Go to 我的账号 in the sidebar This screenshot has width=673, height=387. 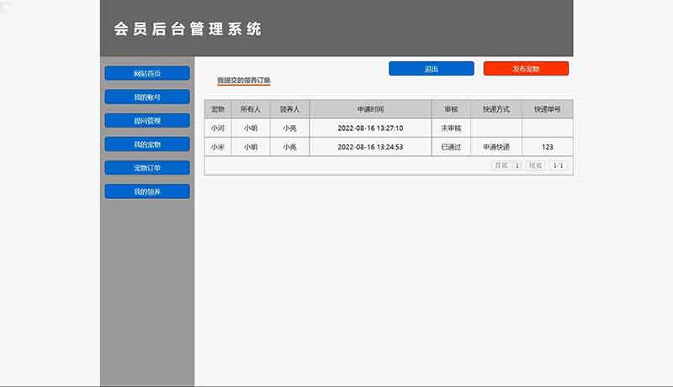[x=147, y=97]
